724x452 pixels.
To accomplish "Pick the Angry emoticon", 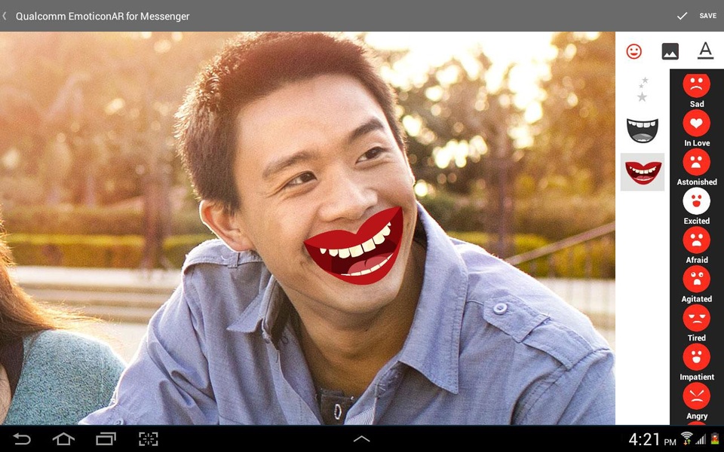I will point(696,396).
